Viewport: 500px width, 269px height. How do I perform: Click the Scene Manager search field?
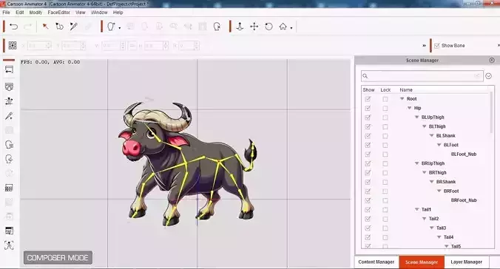pyautogui.click(x=422, y=76)
